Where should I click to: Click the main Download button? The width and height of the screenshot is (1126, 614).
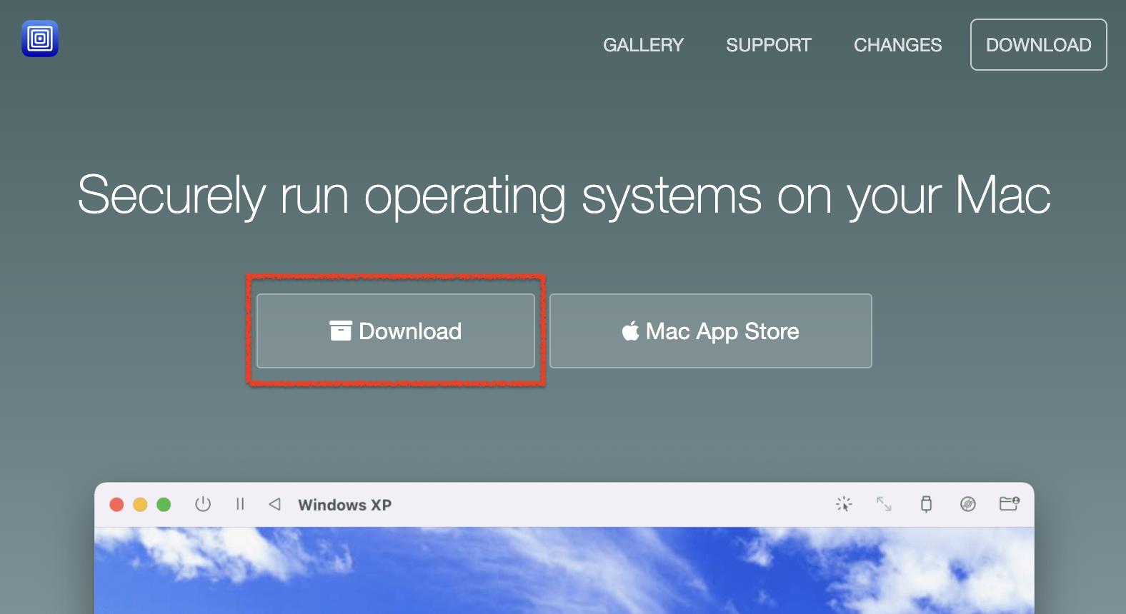396,331
